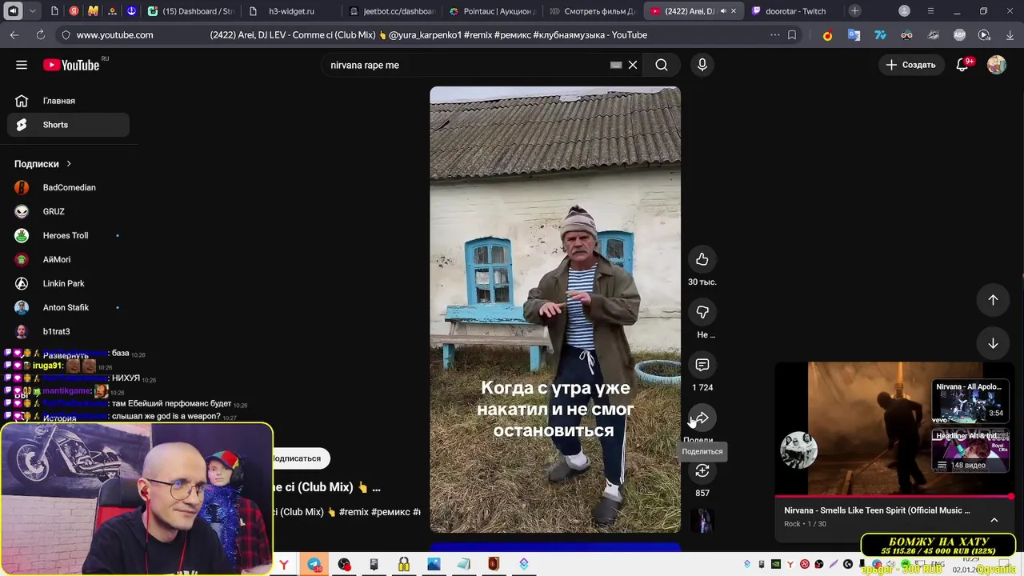Open Linkin Park subscription channel
This screenshot has width=1024, height=576.
[x=69, y=283]
